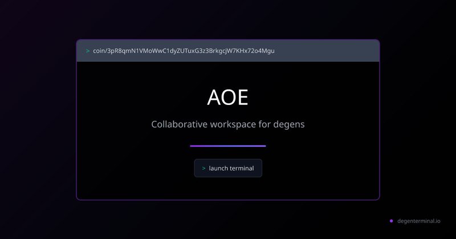456x239 pixels.
Task: Click the word "Collaborative" in the subtitle
Action: point(179,124)
